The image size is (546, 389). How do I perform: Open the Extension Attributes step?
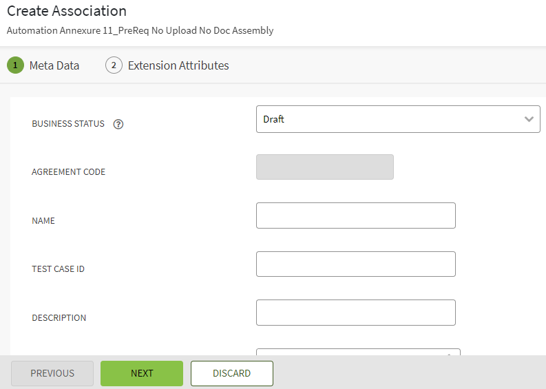(x=178, y=65)
